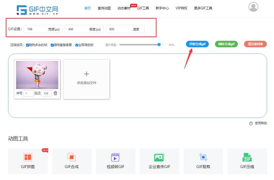The image size is (274, 180).
Task: Uncheck the 删除多余的帧 checkbox
Action: click(x=27, y=45)
